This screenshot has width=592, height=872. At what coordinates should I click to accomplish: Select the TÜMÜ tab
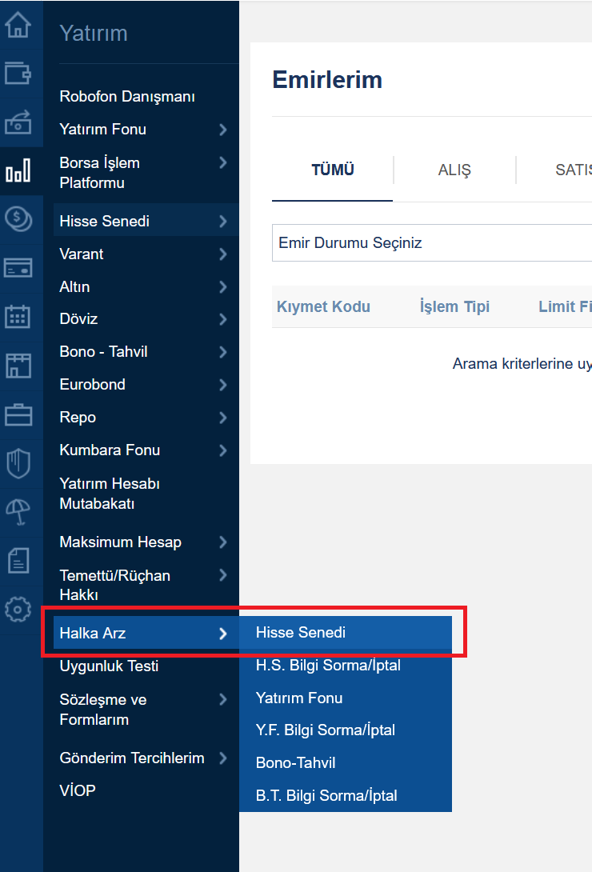(332, 170)
